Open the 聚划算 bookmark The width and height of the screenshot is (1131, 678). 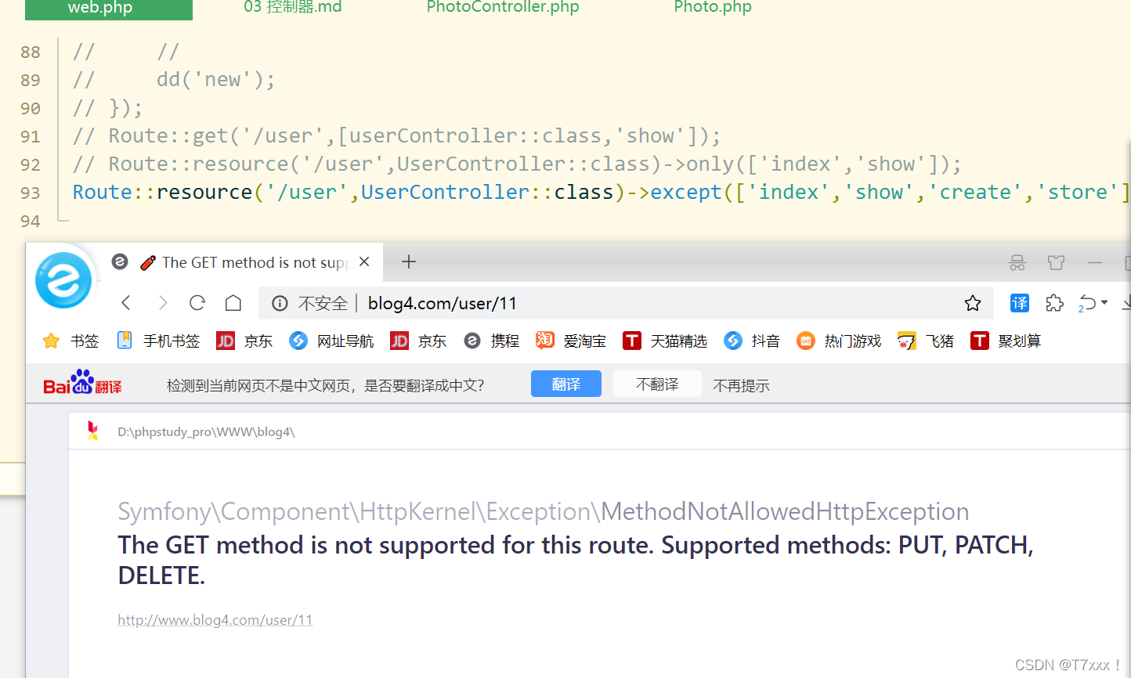coord(1006,341)
